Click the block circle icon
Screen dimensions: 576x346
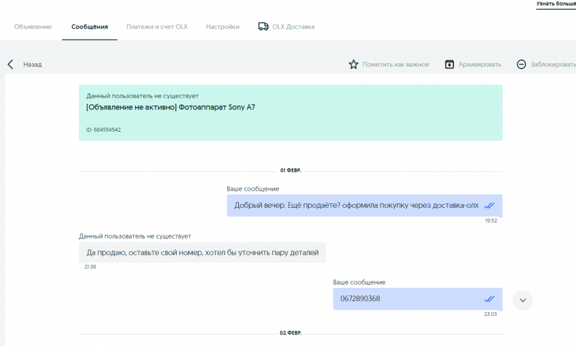tap(521, 65)
